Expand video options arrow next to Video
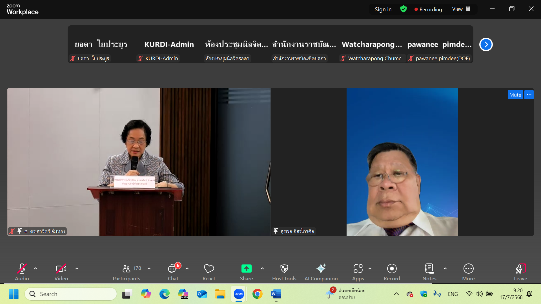Screen dimensions: 541x304 click(77, 269)
